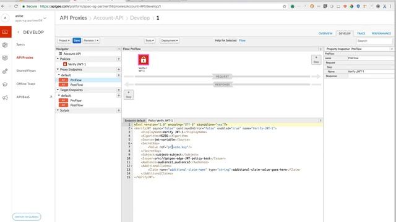Add a script with the Scripts plus icon
This screenshot has width=396, height=222.
click(118, 110)
